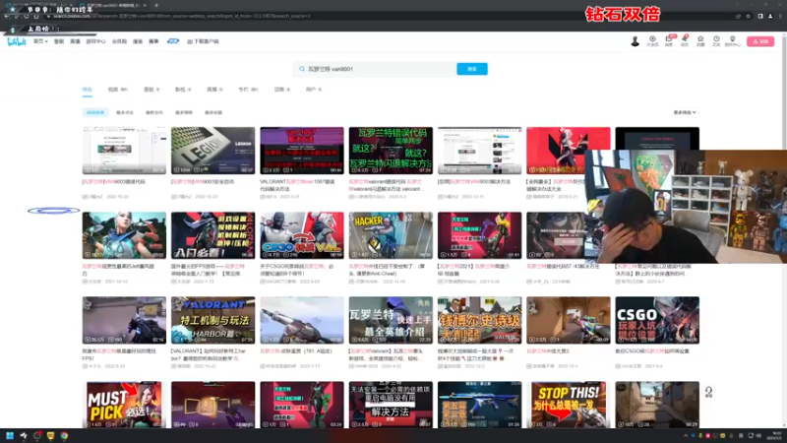Open the Windows Start menu
Image resolution: width=787 pixels, height=443 pixels.
(10, 435)
